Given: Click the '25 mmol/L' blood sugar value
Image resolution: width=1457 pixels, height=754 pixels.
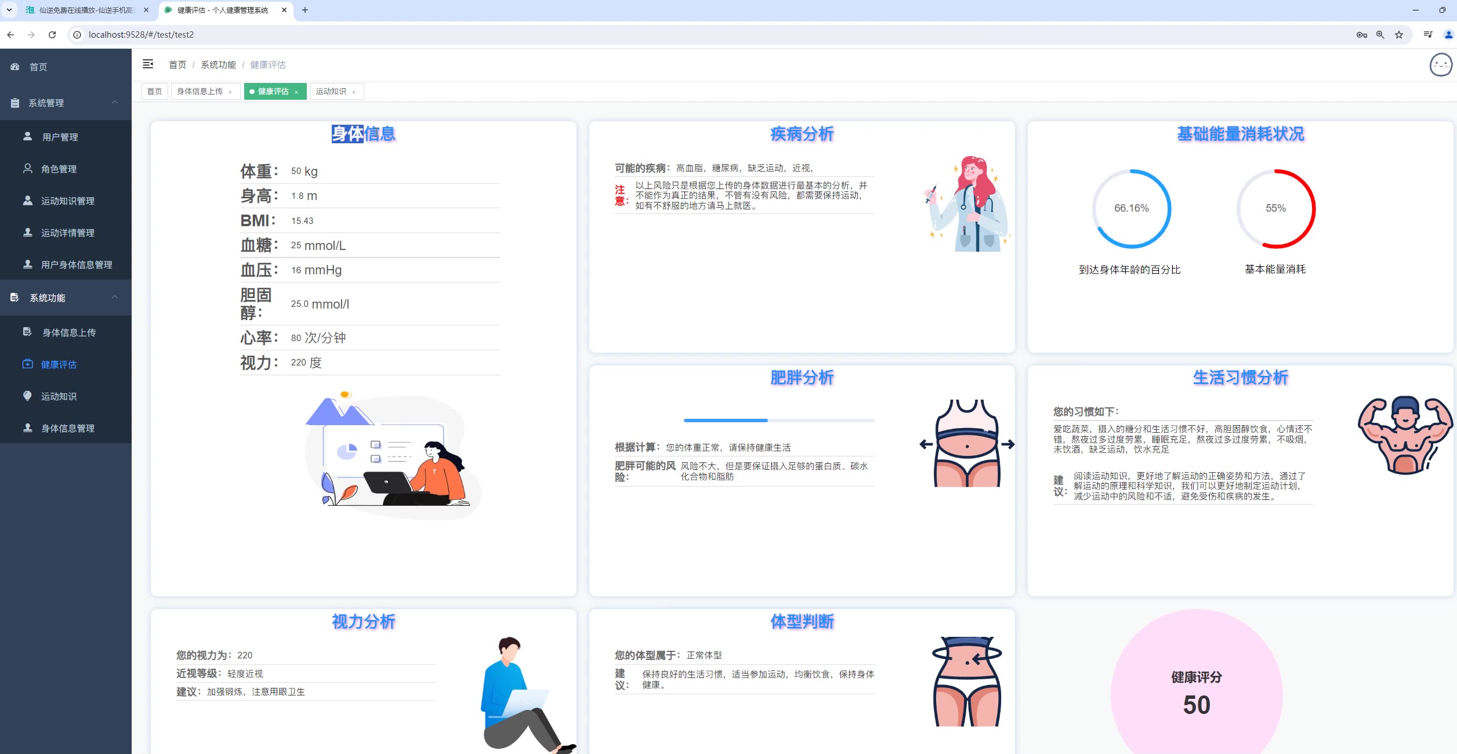Looking at the screenshot, I should pos(318,245).
